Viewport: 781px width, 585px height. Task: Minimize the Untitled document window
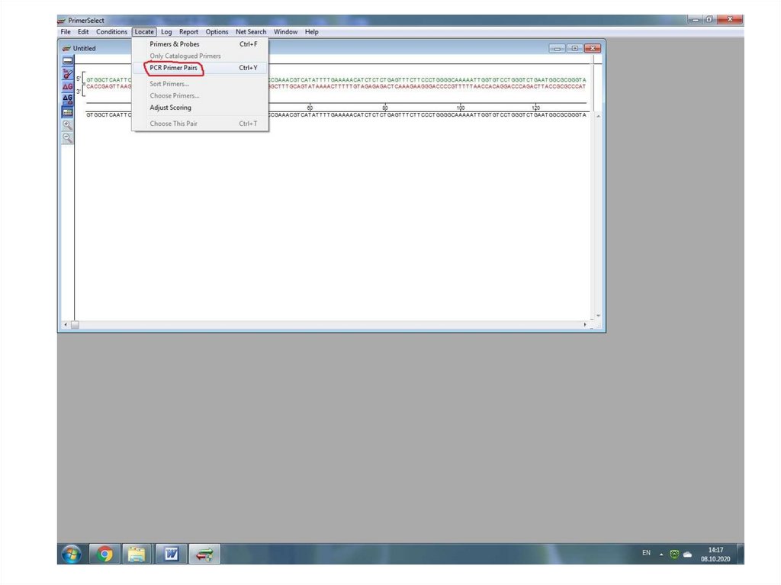click(557, 48)
